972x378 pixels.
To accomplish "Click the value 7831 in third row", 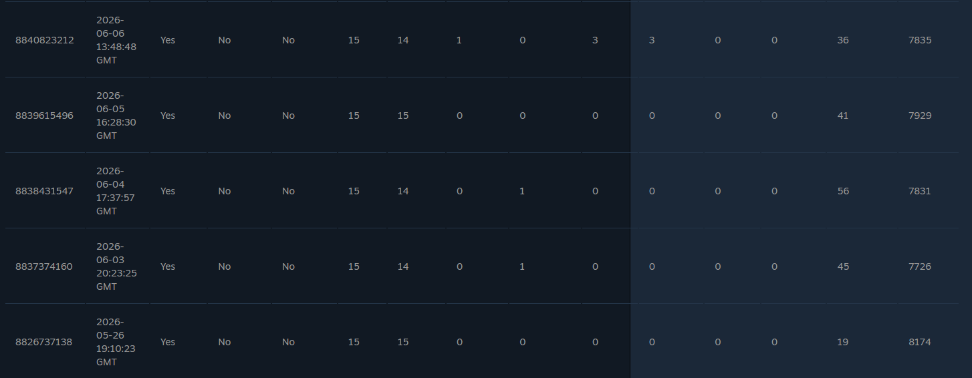I will (920, 191).
